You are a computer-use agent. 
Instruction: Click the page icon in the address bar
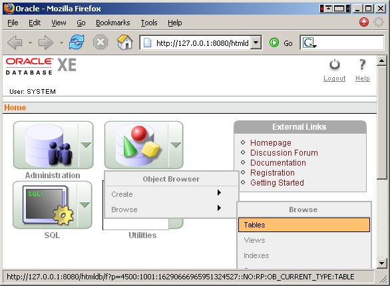148,43
